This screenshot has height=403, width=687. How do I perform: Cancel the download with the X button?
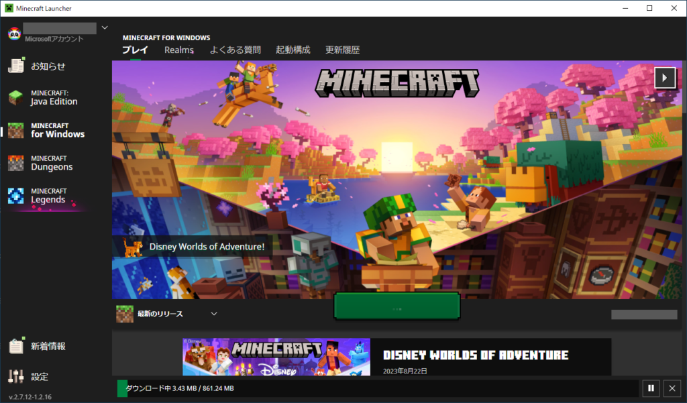coord(672,388)
